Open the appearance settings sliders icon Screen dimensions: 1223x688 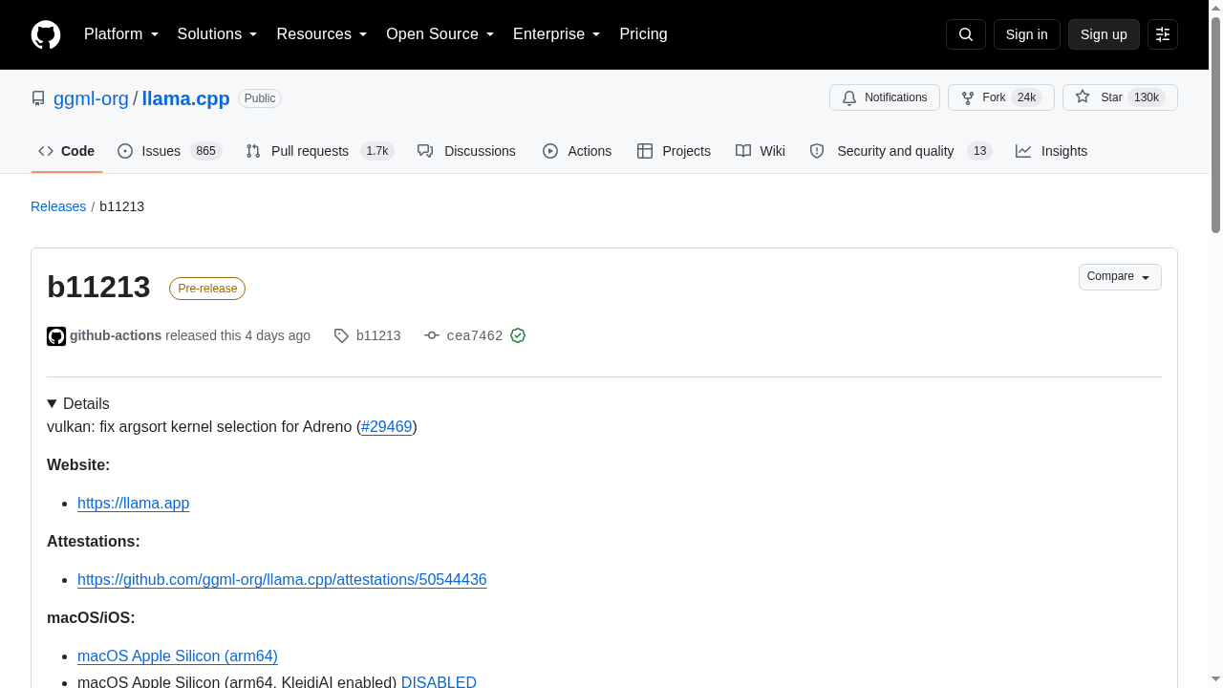point(1163,34)
